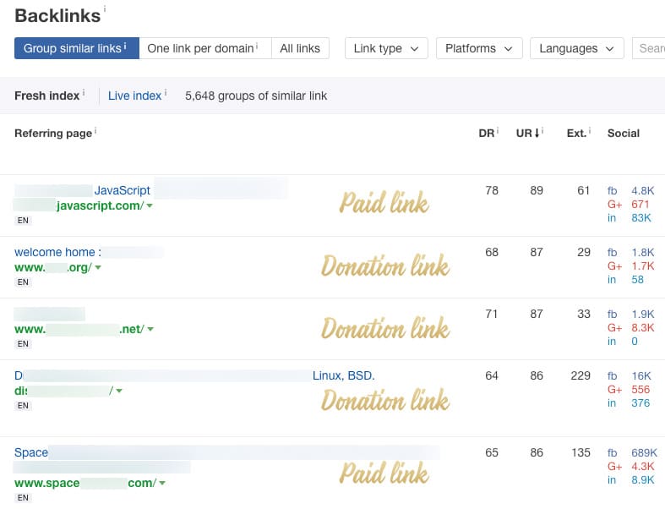Expand the javascript.com/ URL dropdown arrow
Screen dimensions: 665x509
click(150, 206)
